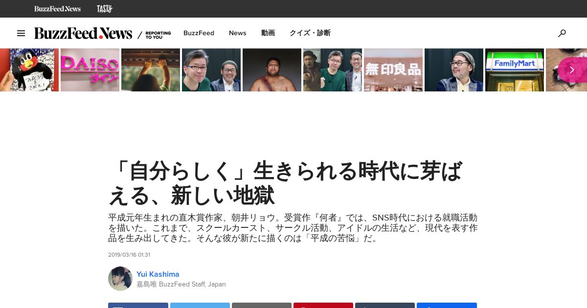Click author name Yui Kashima
587x308 pixels.
158,274
